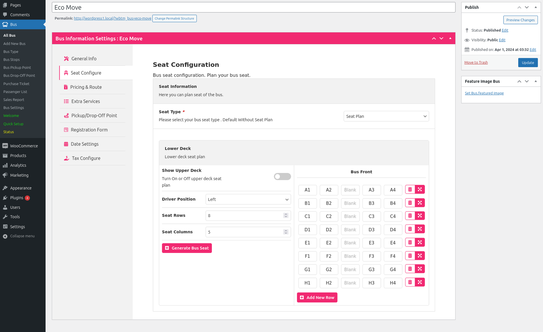Collapse the Publish panel with triangle toggle
The width and height of the screenshot is (543, 332).
[x=536, y=7]
